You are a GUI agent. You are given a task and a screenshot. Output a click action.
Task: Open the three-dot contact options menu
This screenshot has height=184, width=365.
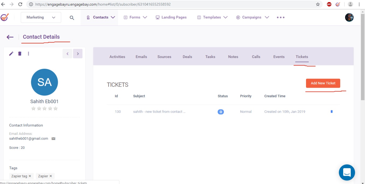point(29,54)
